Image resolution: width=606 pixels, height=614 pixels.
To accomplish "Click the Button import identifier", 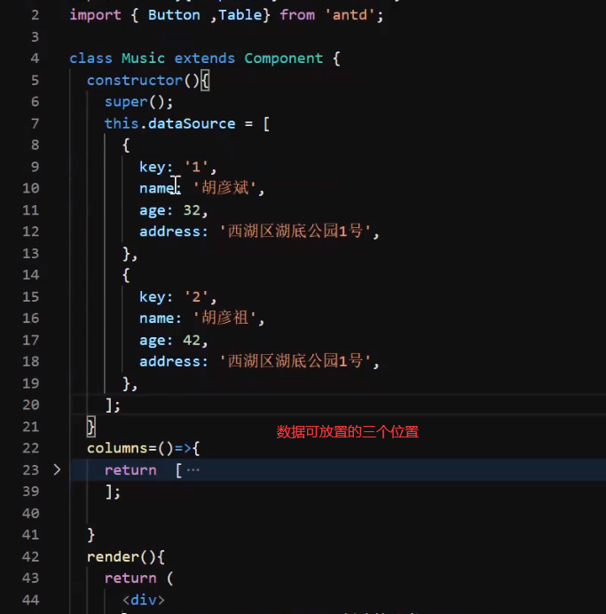I will pyautogui.click(x=174, y=15).
